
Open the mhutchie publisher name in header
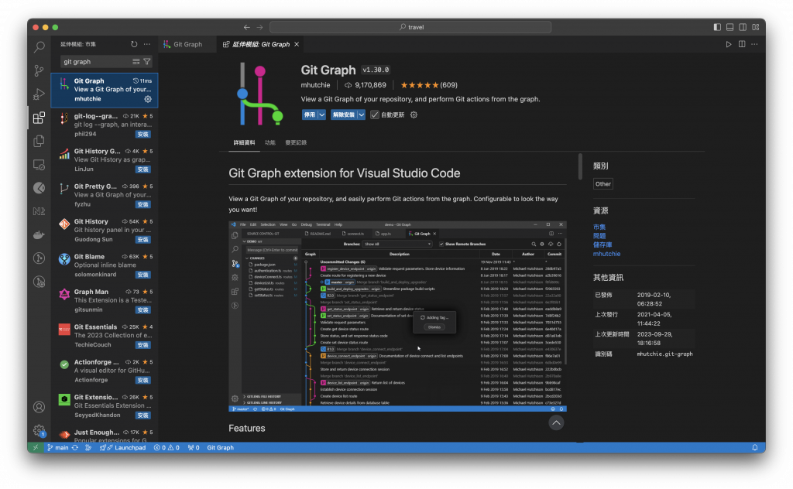coord(316,85)
